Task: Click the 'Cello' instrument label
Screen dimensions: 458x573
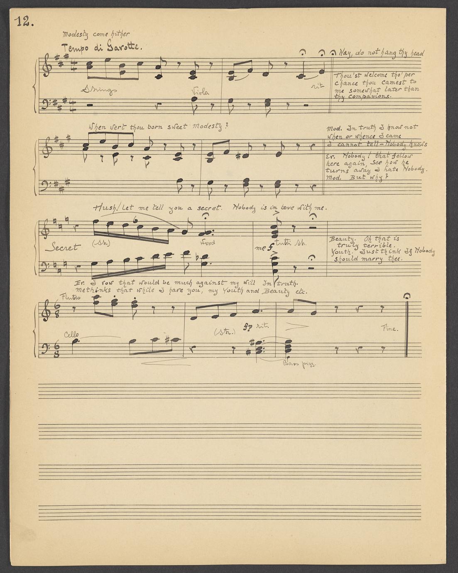Action: (71, 335)
